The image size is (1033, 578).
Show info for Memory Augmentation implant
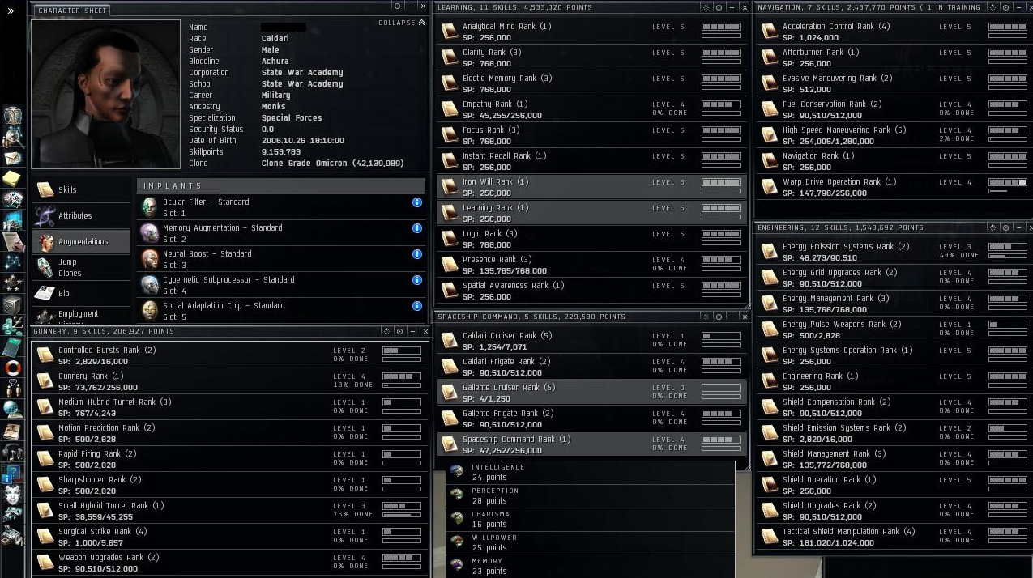pos(417,228)
